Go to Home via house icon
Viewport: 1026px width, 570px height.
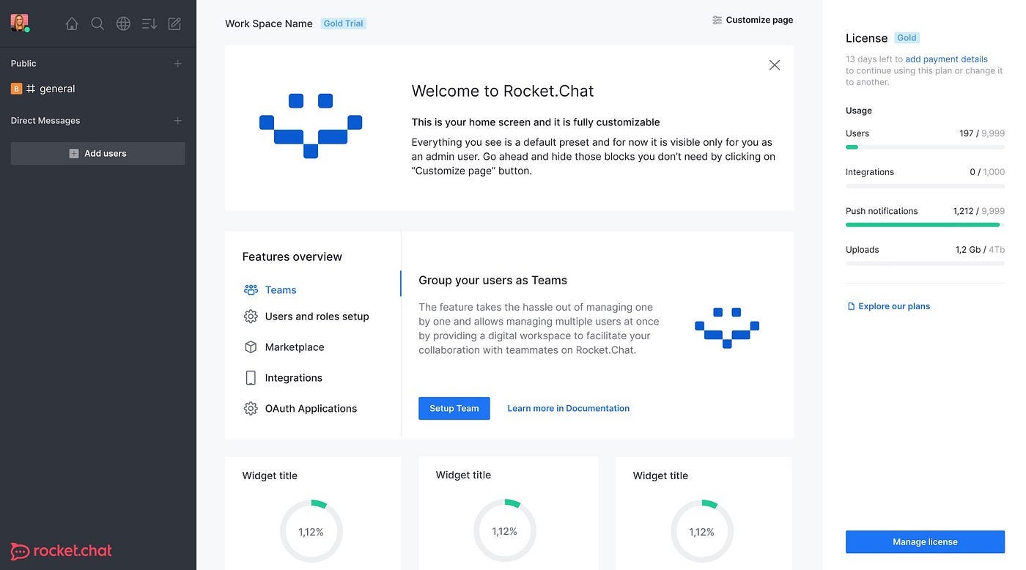click(x=72, y=23)
